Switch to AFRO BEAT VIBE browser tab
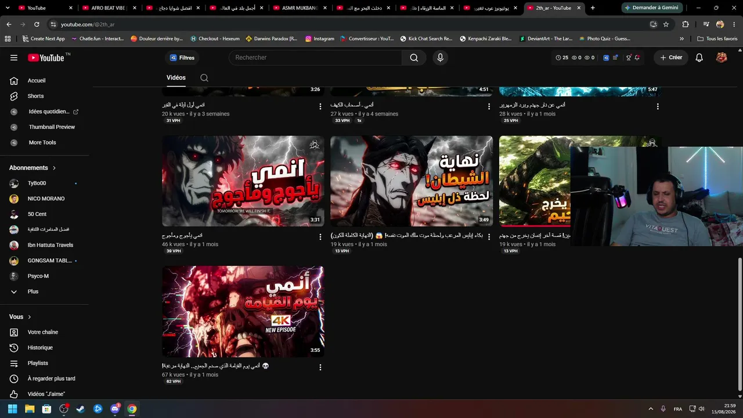The image size is (743, 418). click(x=108, y=8)
